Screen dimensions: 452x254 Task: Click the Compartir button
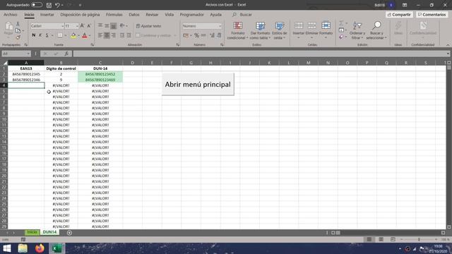pyautogui.click(x=399, y=14)
